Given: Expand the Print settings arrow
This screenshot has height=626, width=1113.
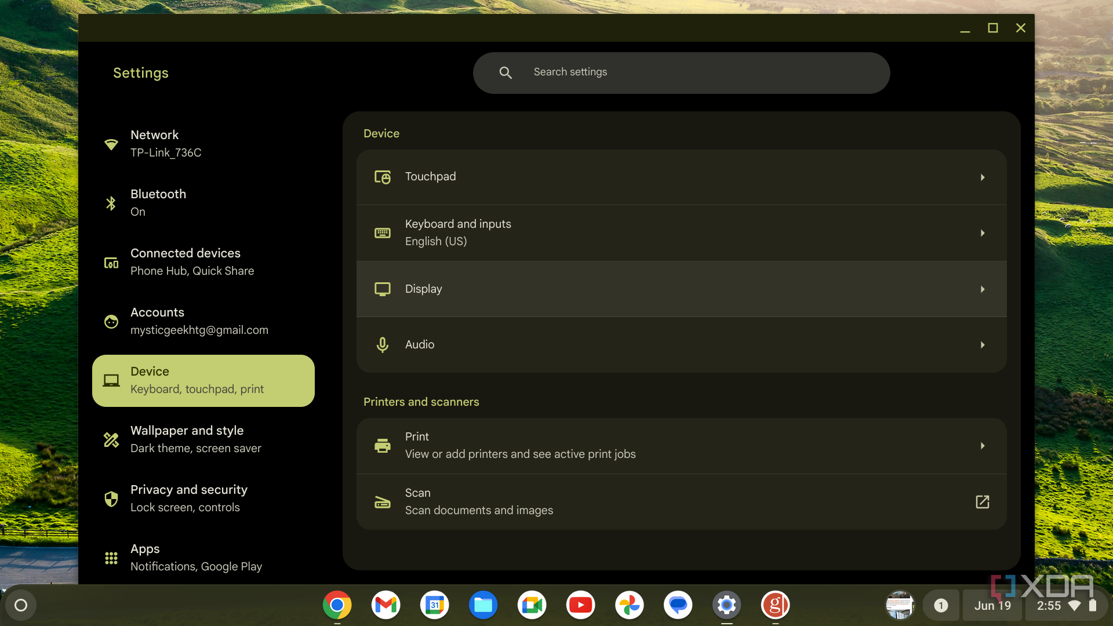Looking at the screenshot, I should [983, 446].
